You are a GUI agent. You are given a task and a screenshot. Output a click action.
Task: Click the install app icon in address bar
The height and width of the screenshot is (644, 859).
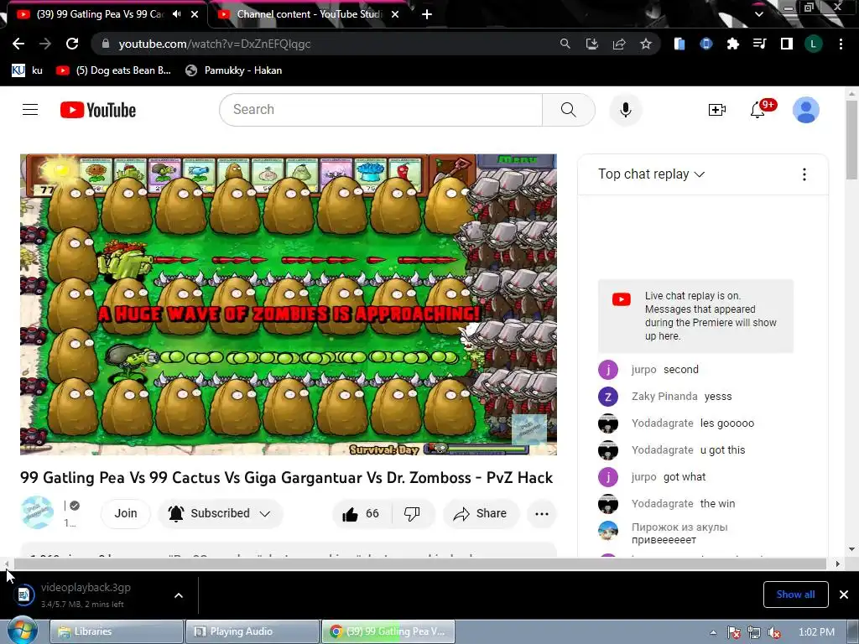[x=591, y=44]
